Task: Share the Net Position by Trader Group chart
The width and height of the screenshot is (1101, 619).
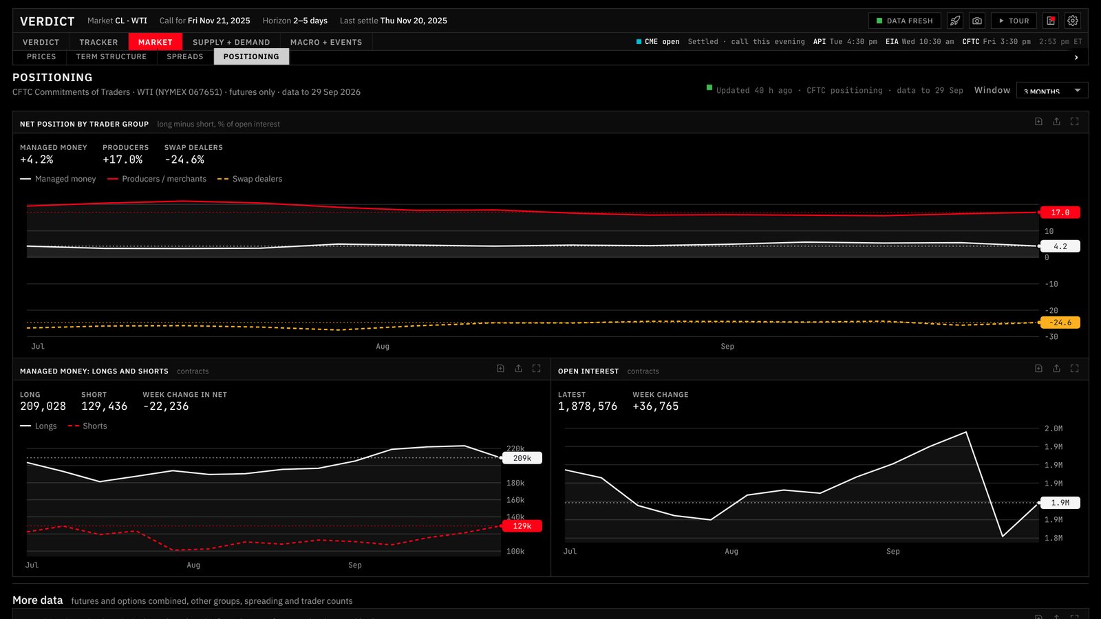Action: tap(1057, 122)
